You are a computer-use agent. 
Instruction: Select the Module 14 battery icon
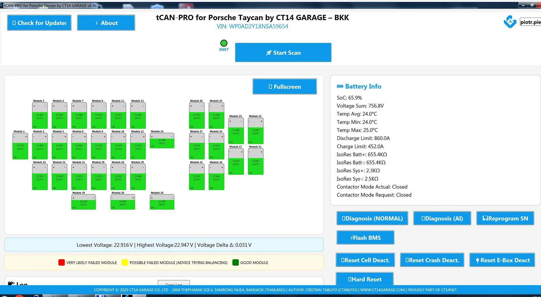(162, 141)
